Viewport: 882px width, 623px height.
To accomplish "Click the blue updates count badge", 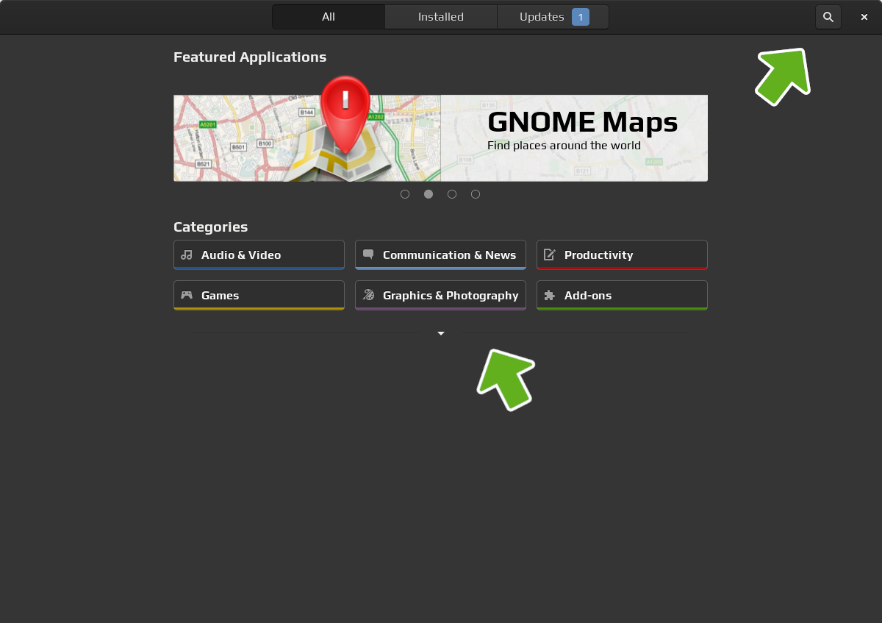I will pyautogui.click(x=581, y=17).
